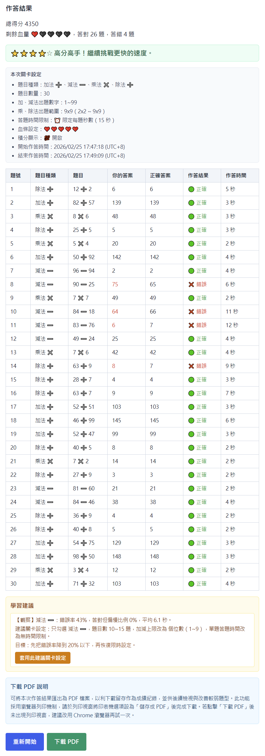Click plus icon in question 30's 題目種類 cell
The width and height of the screenshot is (265, 756).
pos(50,584)
